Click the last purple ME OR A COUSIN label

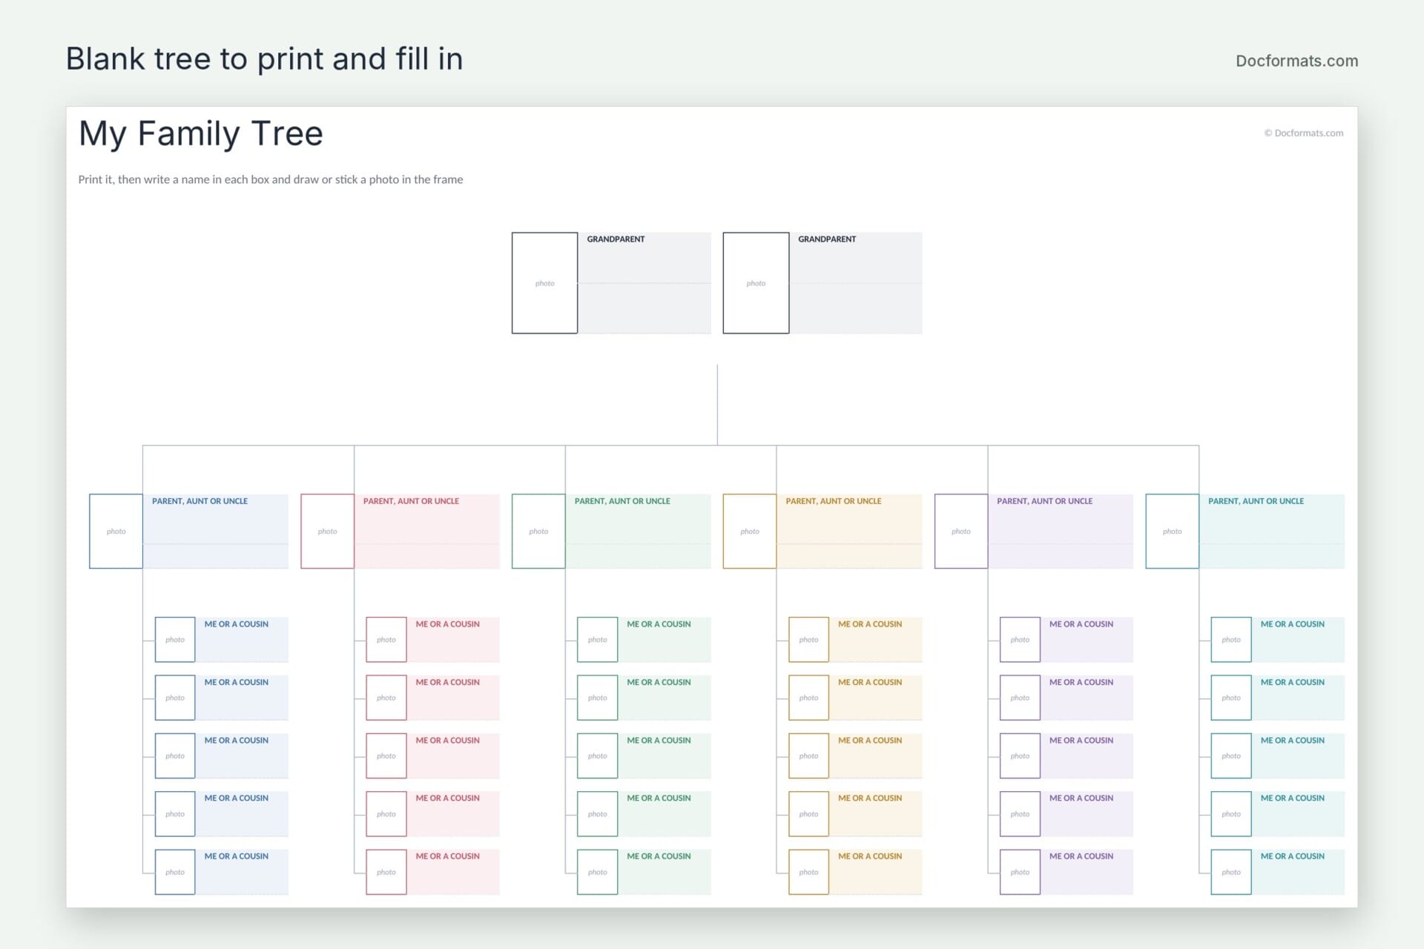click(x=1081, y=856)
